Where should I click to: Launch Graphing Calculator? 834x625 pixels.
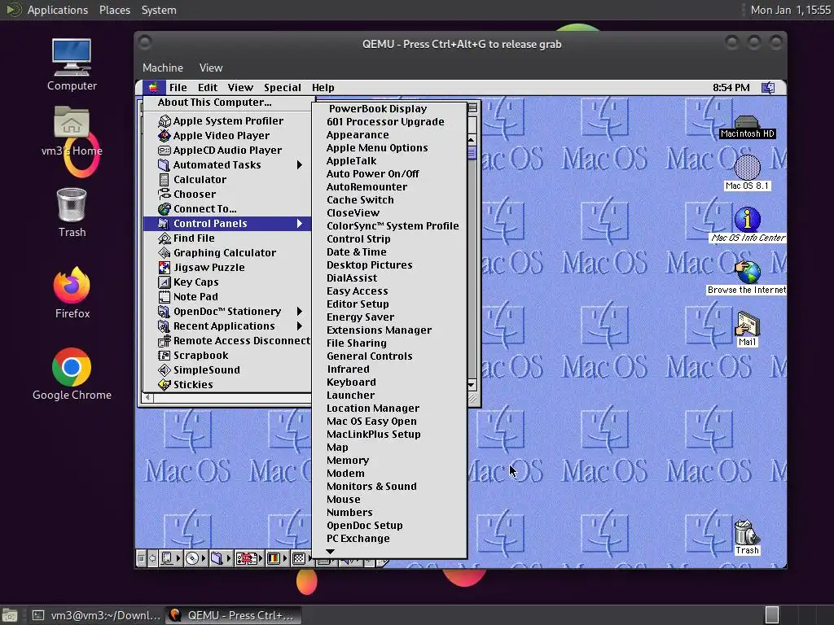click(x=227, y=253)
